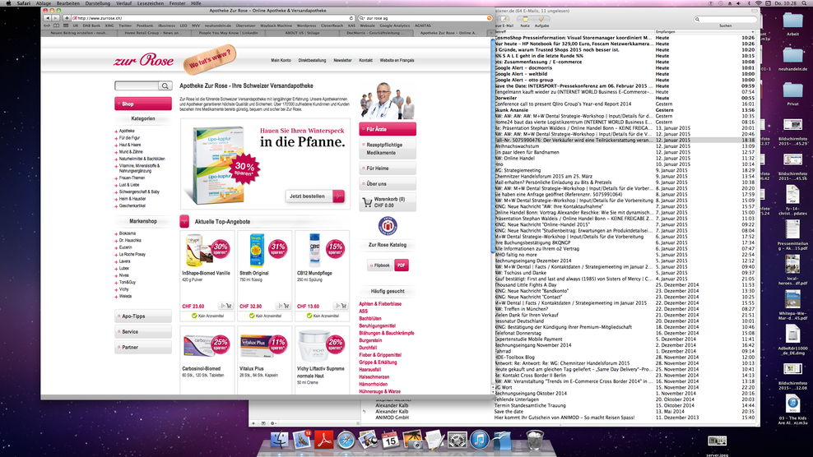Open Calendar icon showing 15 in Dock
813x457 pixels.
point(390,440)
